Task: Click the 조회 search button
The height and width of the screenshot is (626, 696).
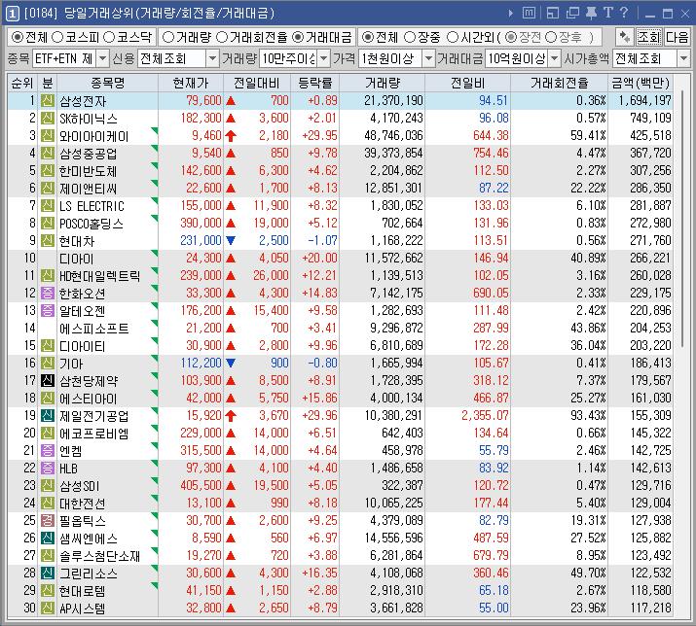Action: [x=649, y=37]
